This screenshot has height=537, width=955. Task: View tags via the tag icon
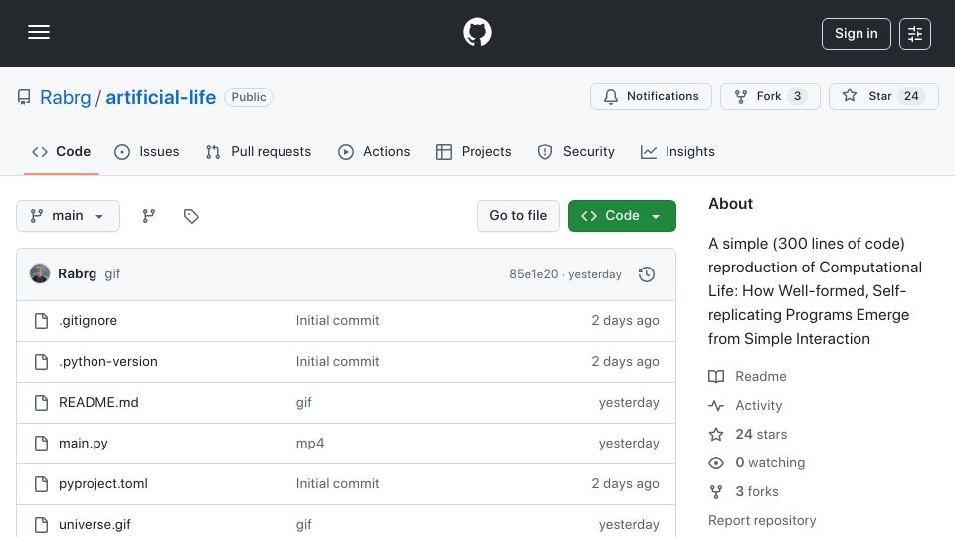tap(191, 216)
